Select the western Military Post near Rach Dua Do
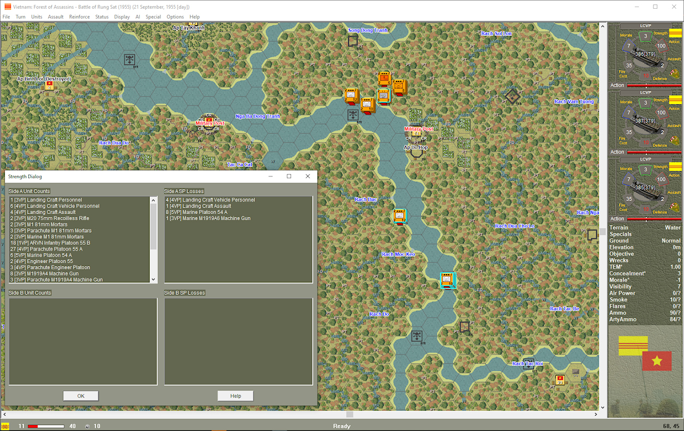The image size is (684, 431). point(209,121)
